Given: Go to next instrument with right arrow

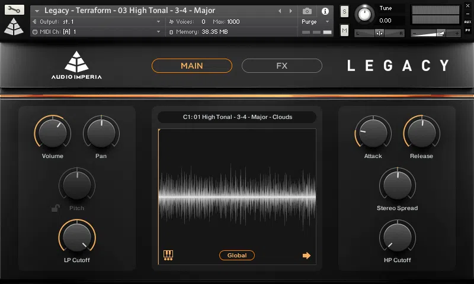Looking at the screenshot, I should click(x=291, y=11).
